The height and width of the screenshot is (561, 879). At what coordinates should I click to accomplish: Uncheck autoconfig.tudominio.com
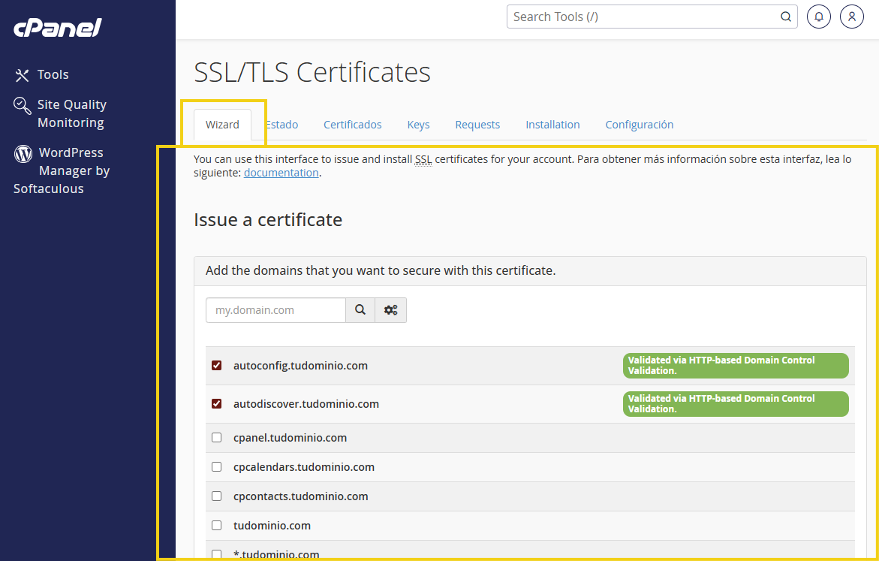coord(216,365)
